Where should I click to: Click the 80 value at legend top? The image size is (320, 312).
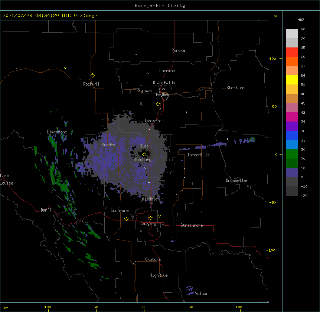(303, 29)
